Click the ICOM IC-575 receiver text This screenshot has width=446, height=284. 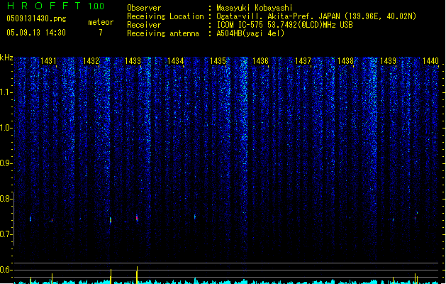click(x=284, y=25)
